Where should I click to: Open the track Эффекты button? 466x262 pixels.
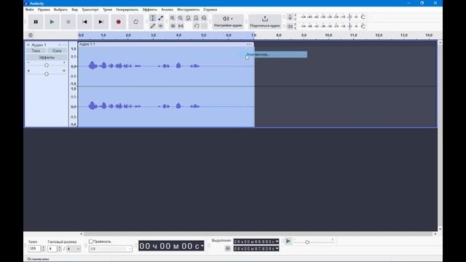click(47, 57)
